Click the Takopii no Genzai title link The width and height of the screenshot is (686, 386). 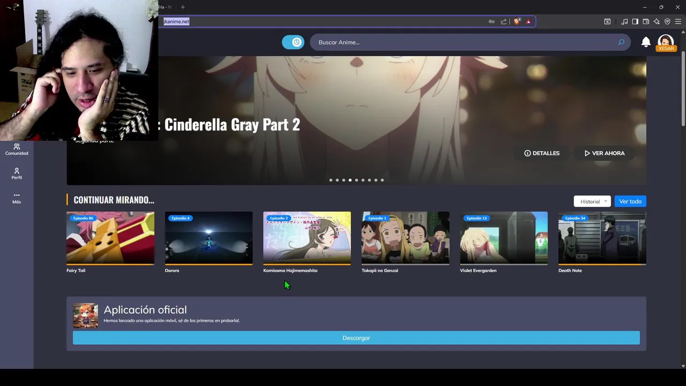pos(380,271)
